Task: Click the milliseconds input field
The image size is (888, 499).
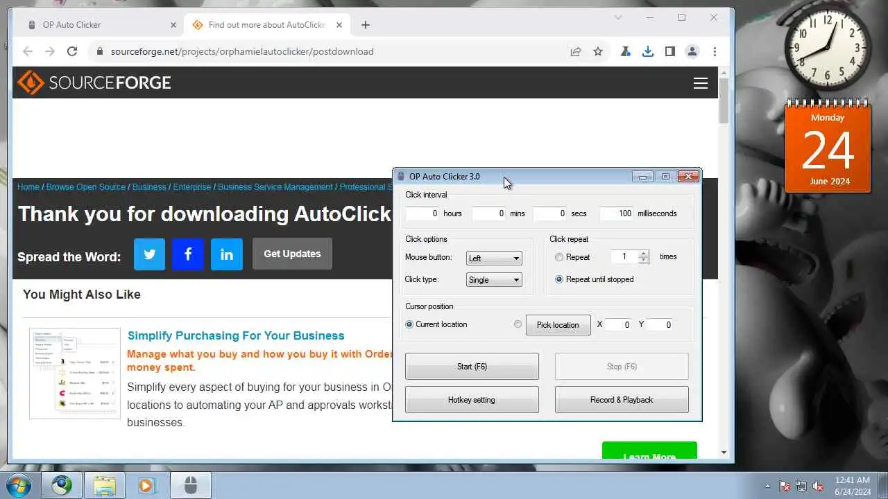Action: point(617,213)
